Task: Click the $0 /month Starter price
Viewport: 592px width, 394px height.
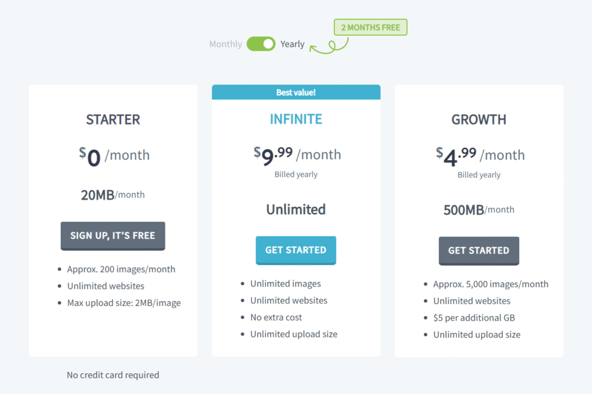Action: coord(114,156)
